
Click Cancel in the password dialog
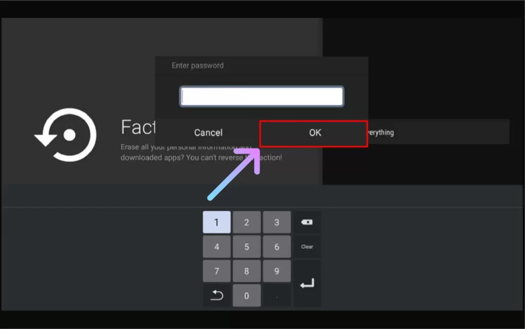click(208, 133)
